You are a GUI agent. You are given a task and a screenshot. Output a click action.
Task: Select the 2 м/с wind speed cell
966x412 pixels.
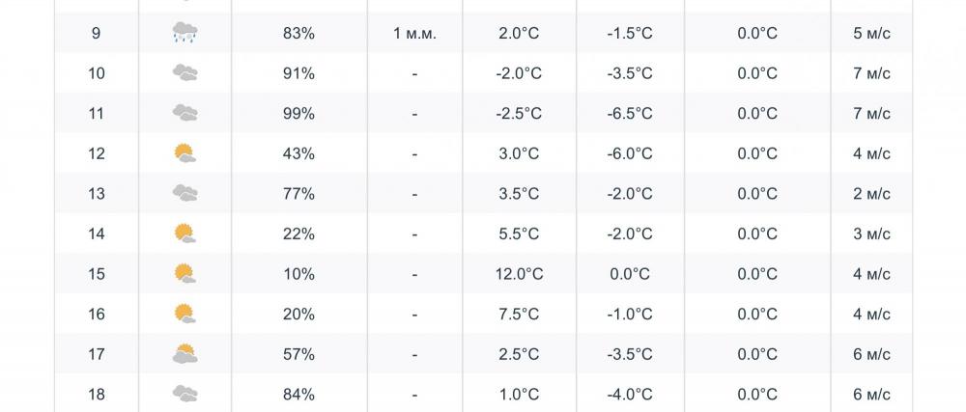[x=871, y=194]
